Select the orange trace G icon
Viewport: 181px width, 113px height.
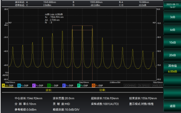(x=93, y=85)
